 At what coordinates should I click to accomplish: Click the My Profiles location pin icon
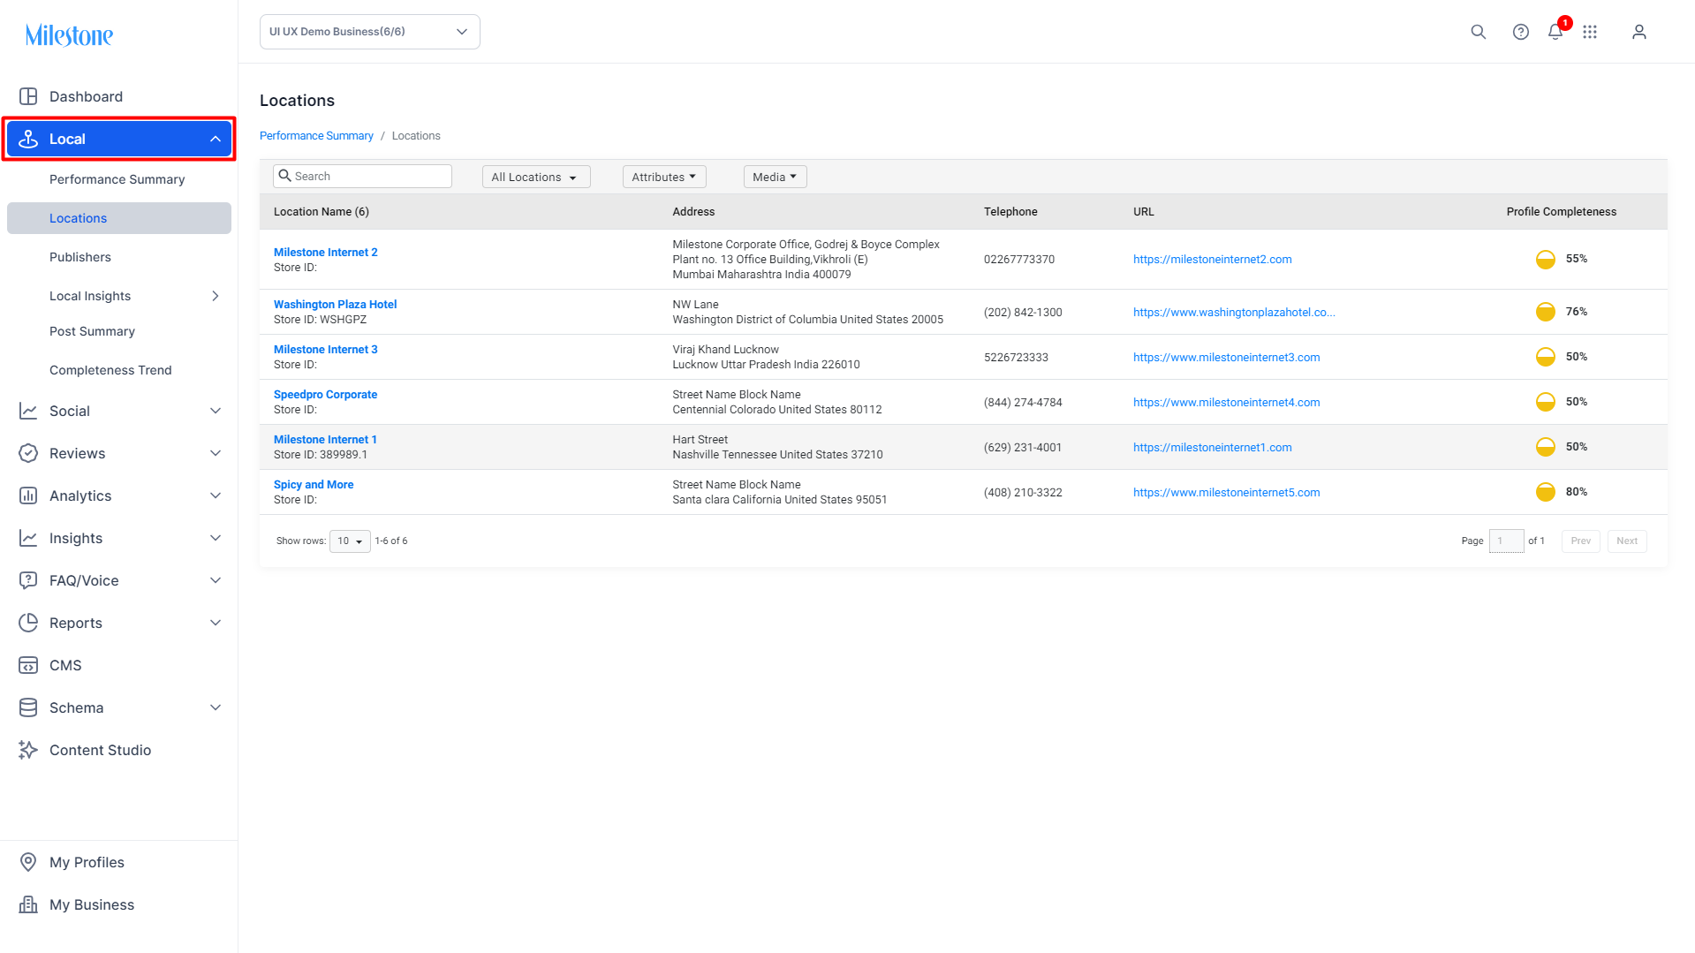[x=28, y=862]
